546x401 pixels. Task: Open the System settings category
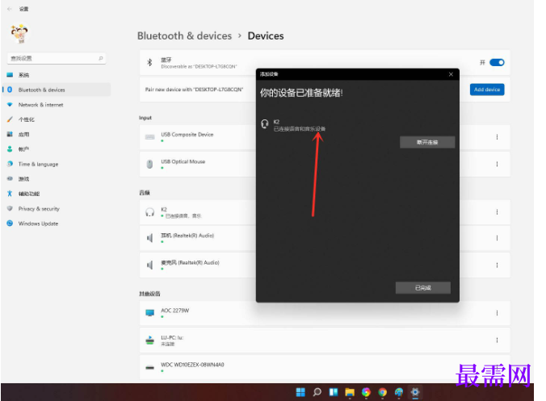tap(57, 75)
